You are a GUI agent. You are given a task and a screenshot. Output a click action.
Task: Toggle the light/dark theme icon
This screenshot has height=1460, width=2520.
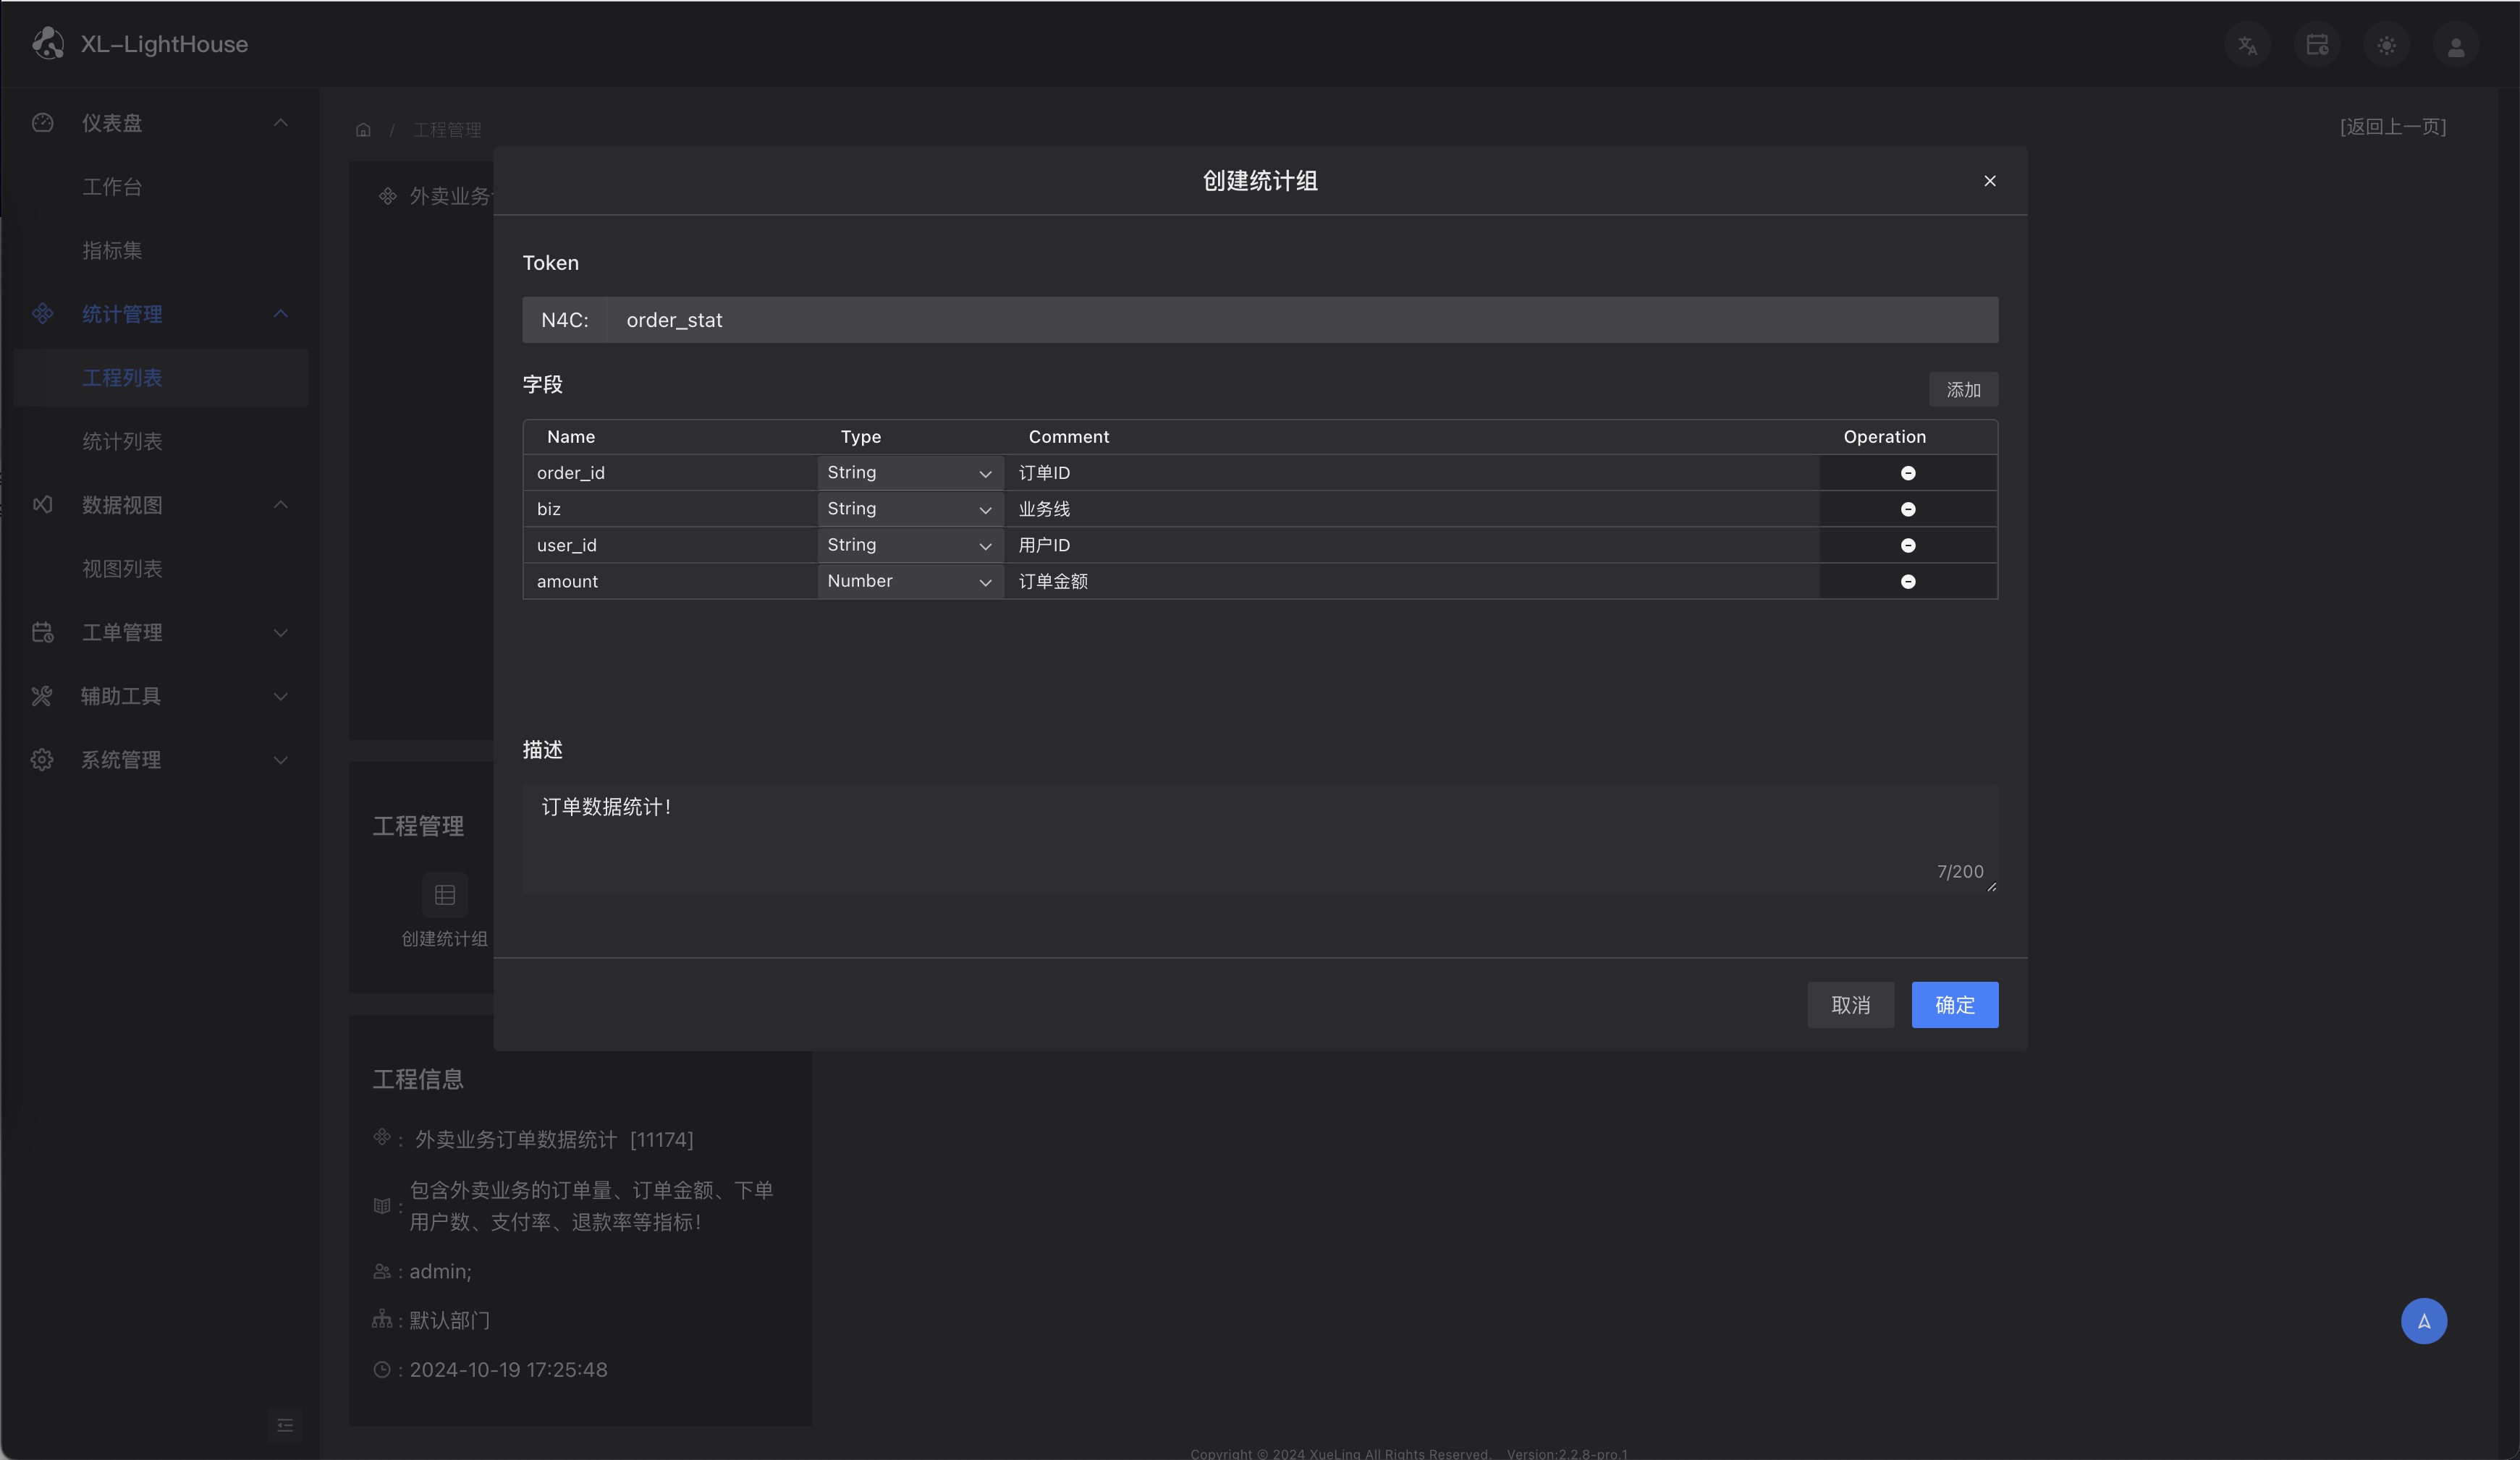coord(2386,45)
